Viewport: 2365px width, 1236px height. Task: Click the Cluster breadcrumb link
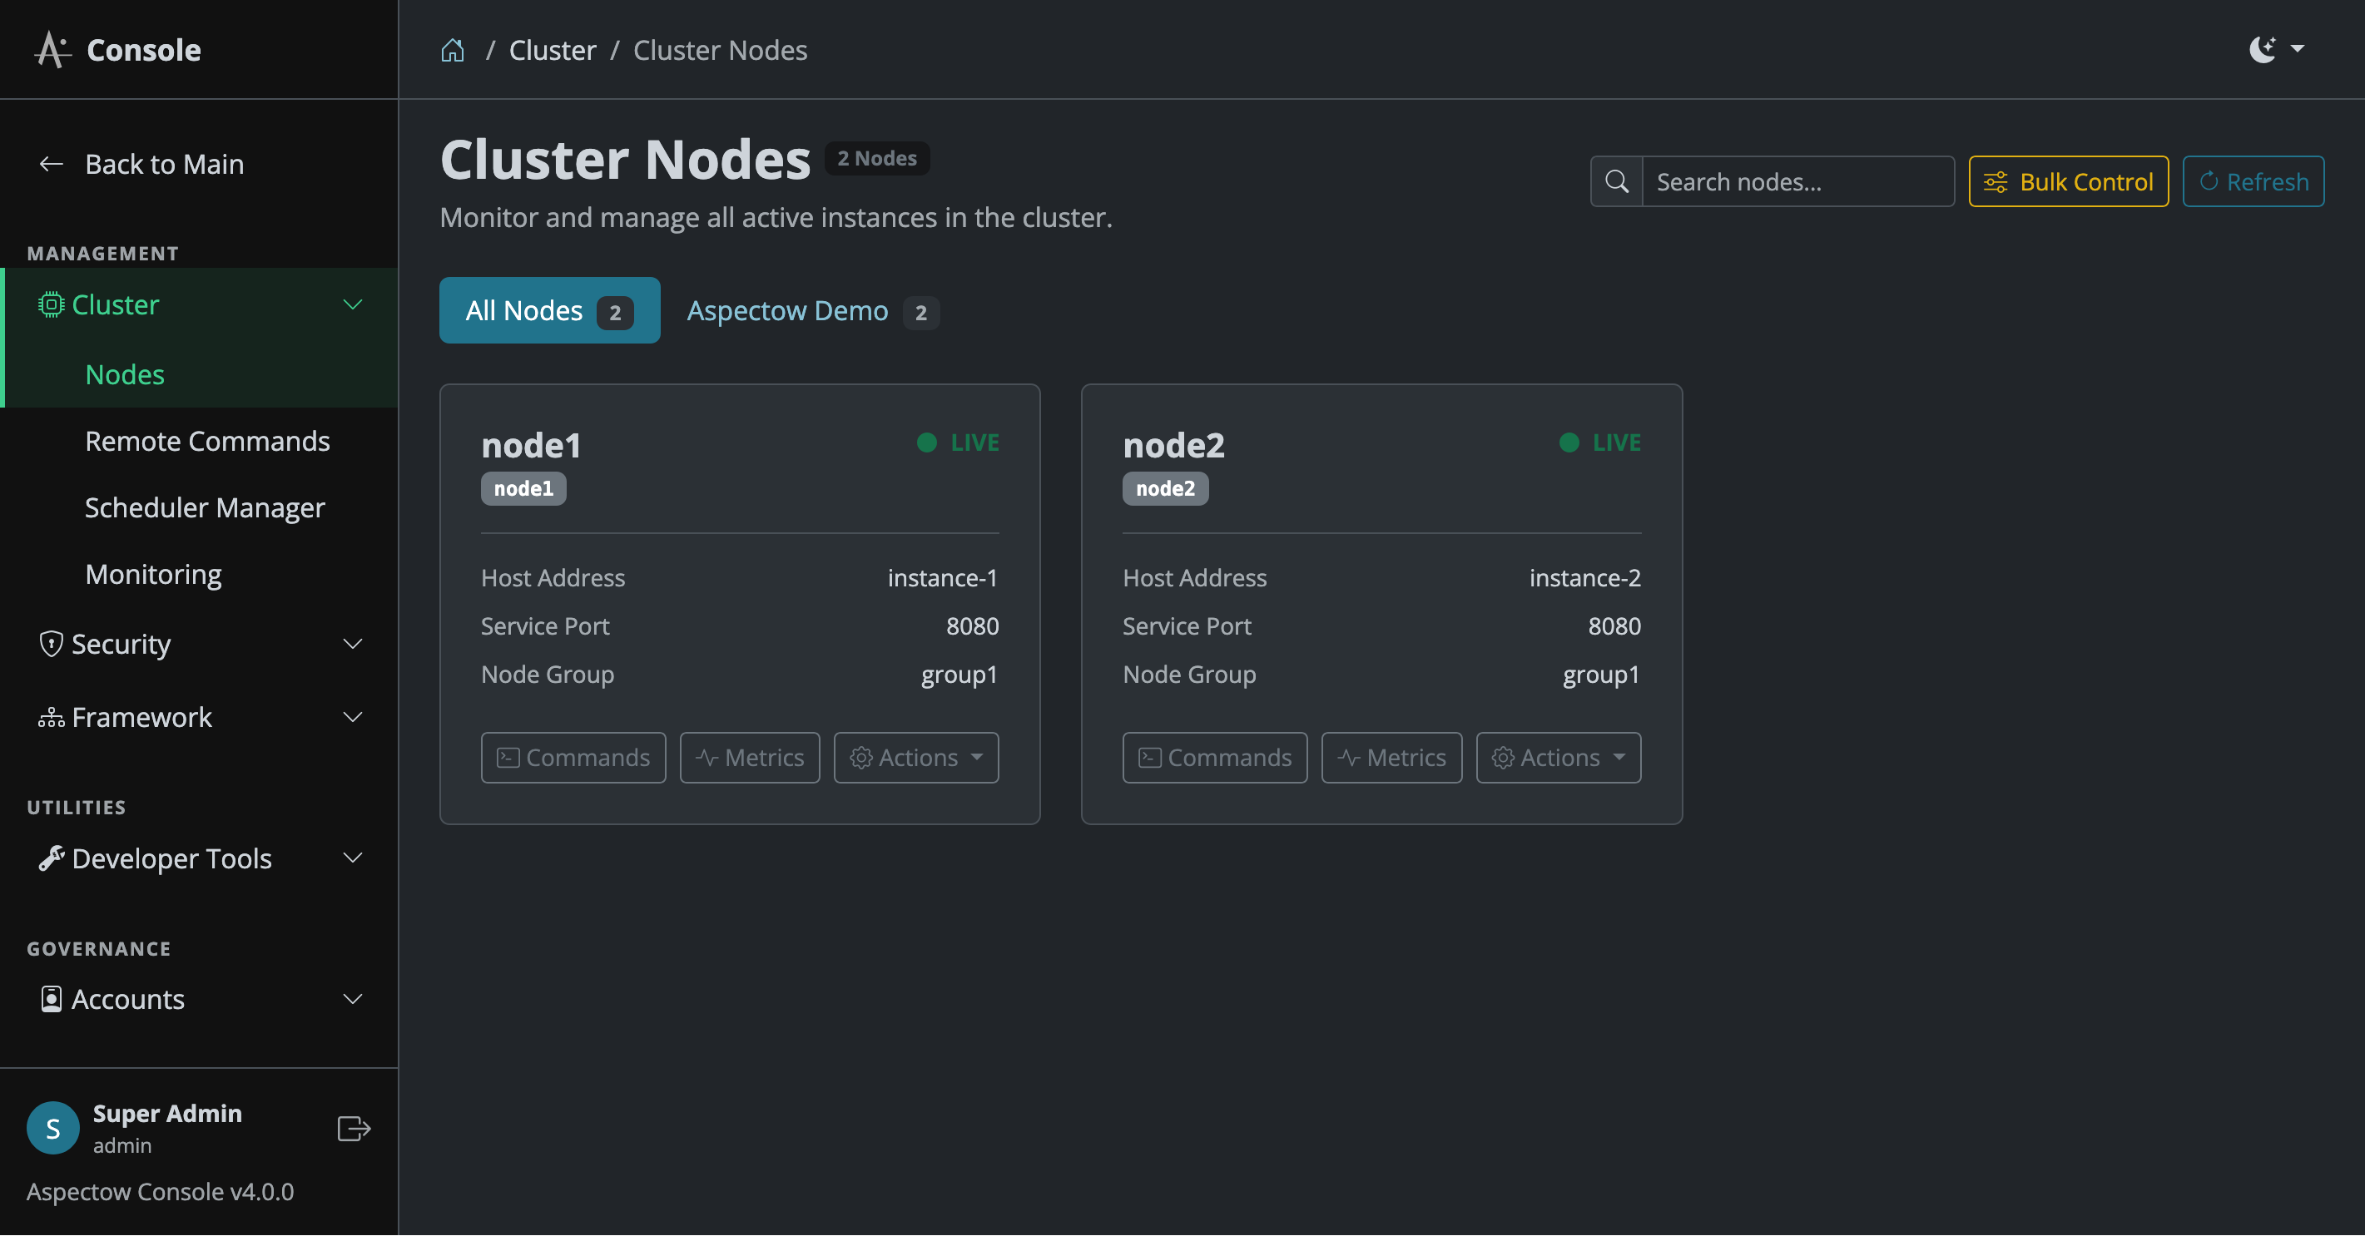[x=553, y=51]
